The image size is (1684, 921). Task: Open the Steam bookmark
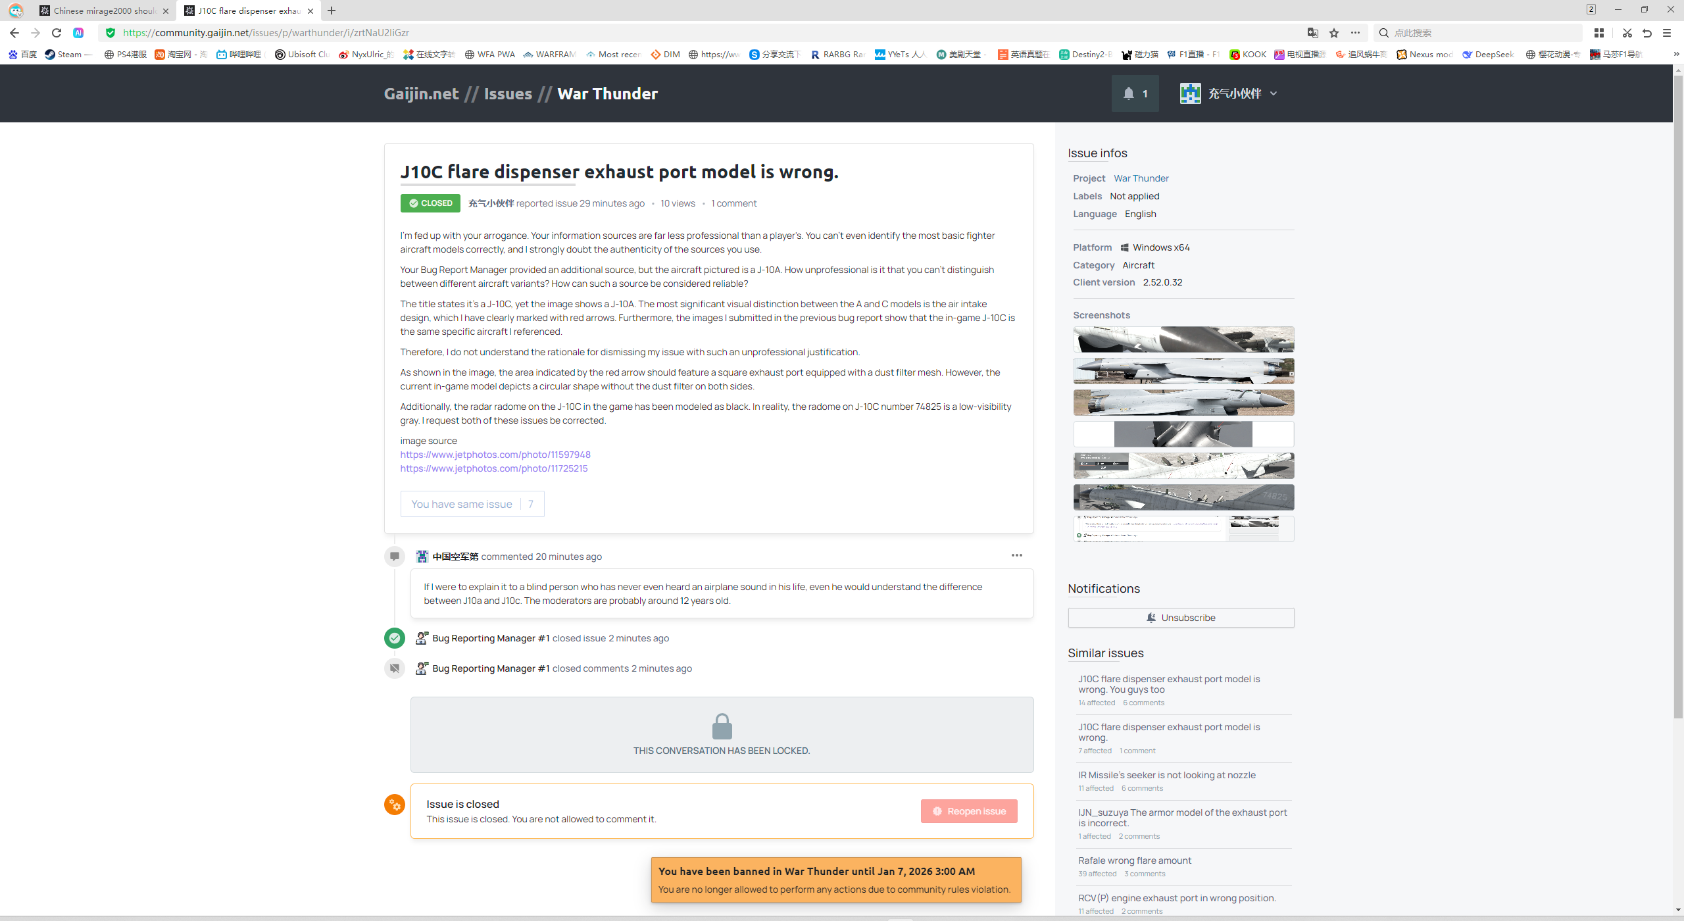pos(68,54)
